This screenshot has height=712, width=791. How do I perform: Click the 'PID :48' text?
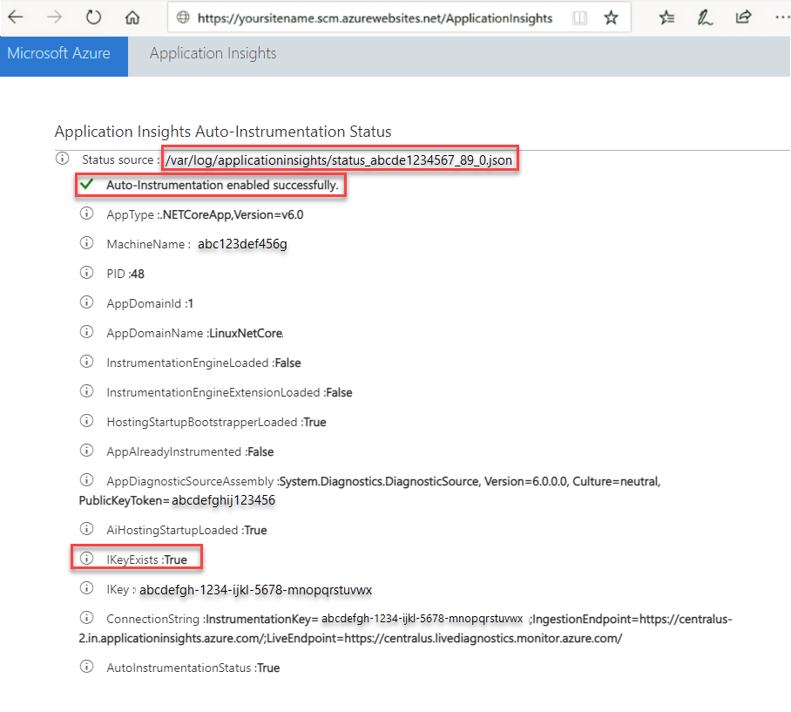(125, 274)
